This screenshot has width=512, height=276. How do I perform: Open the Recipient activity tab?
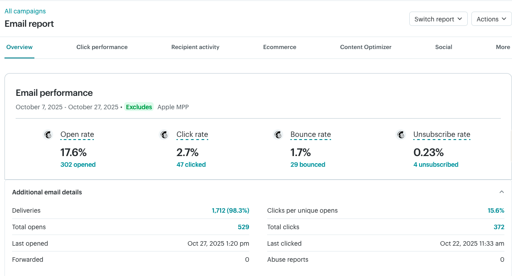click(195, 47)
